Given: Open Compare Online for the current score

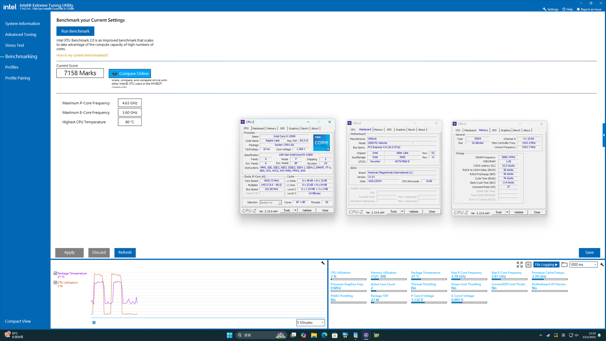Looking at the screenshot, I should [130, 73].
